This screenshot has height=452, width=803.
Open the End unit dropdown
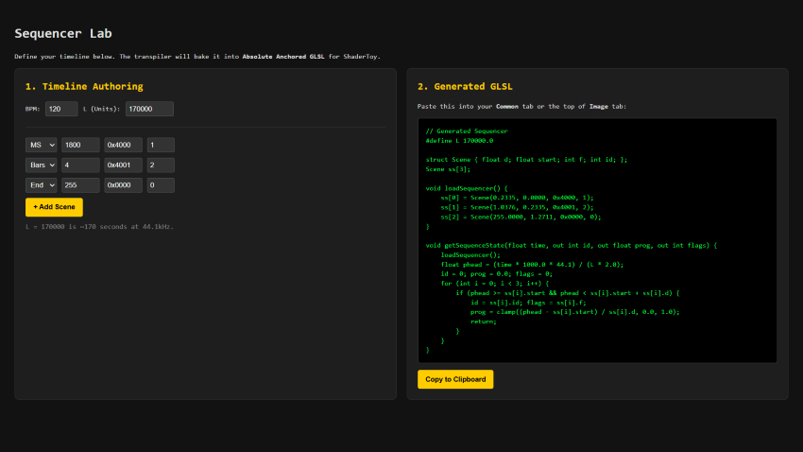41,185
